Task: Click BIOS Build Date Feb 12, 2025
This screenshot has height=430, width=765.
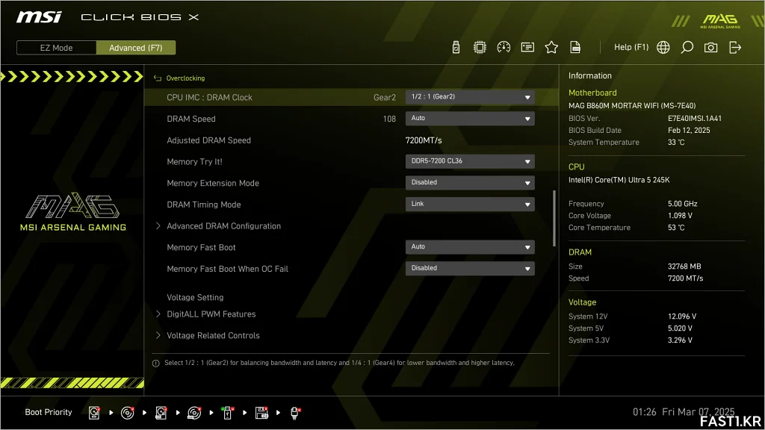Action: pos(689,131)
